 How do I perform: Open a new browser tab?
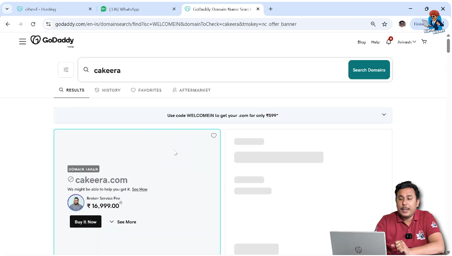click(x=270, y=9)
